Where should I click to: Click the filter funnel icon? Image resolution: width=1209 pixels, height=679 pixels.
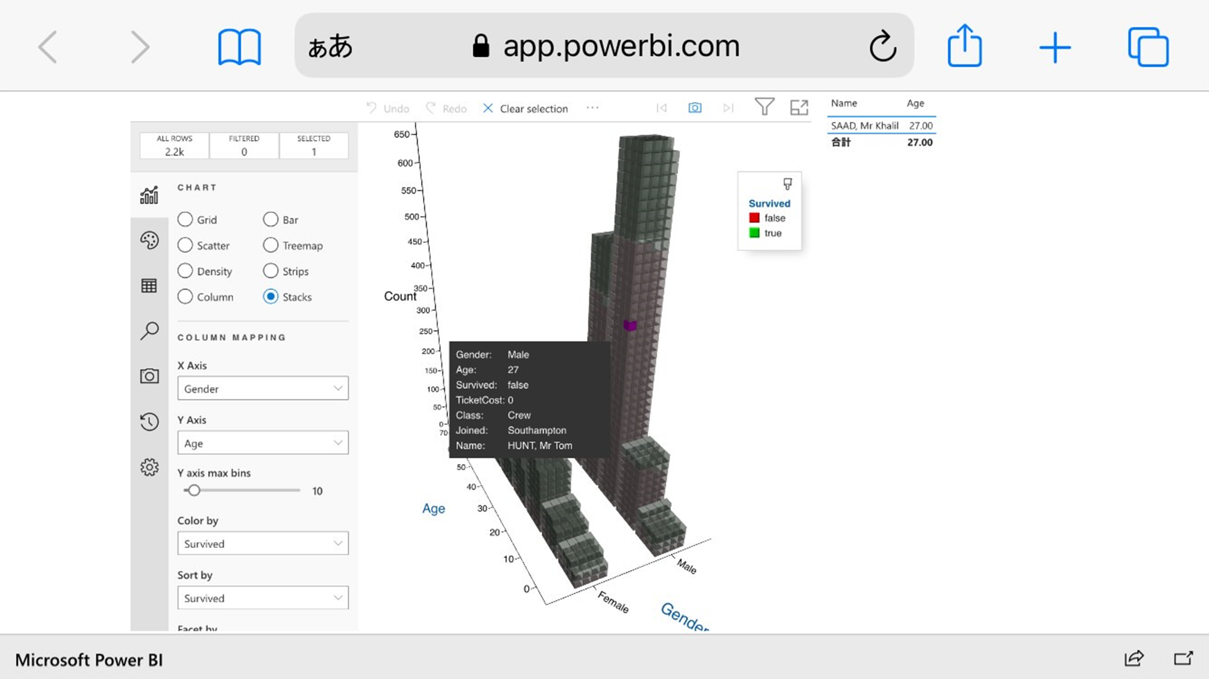[764, 107]
